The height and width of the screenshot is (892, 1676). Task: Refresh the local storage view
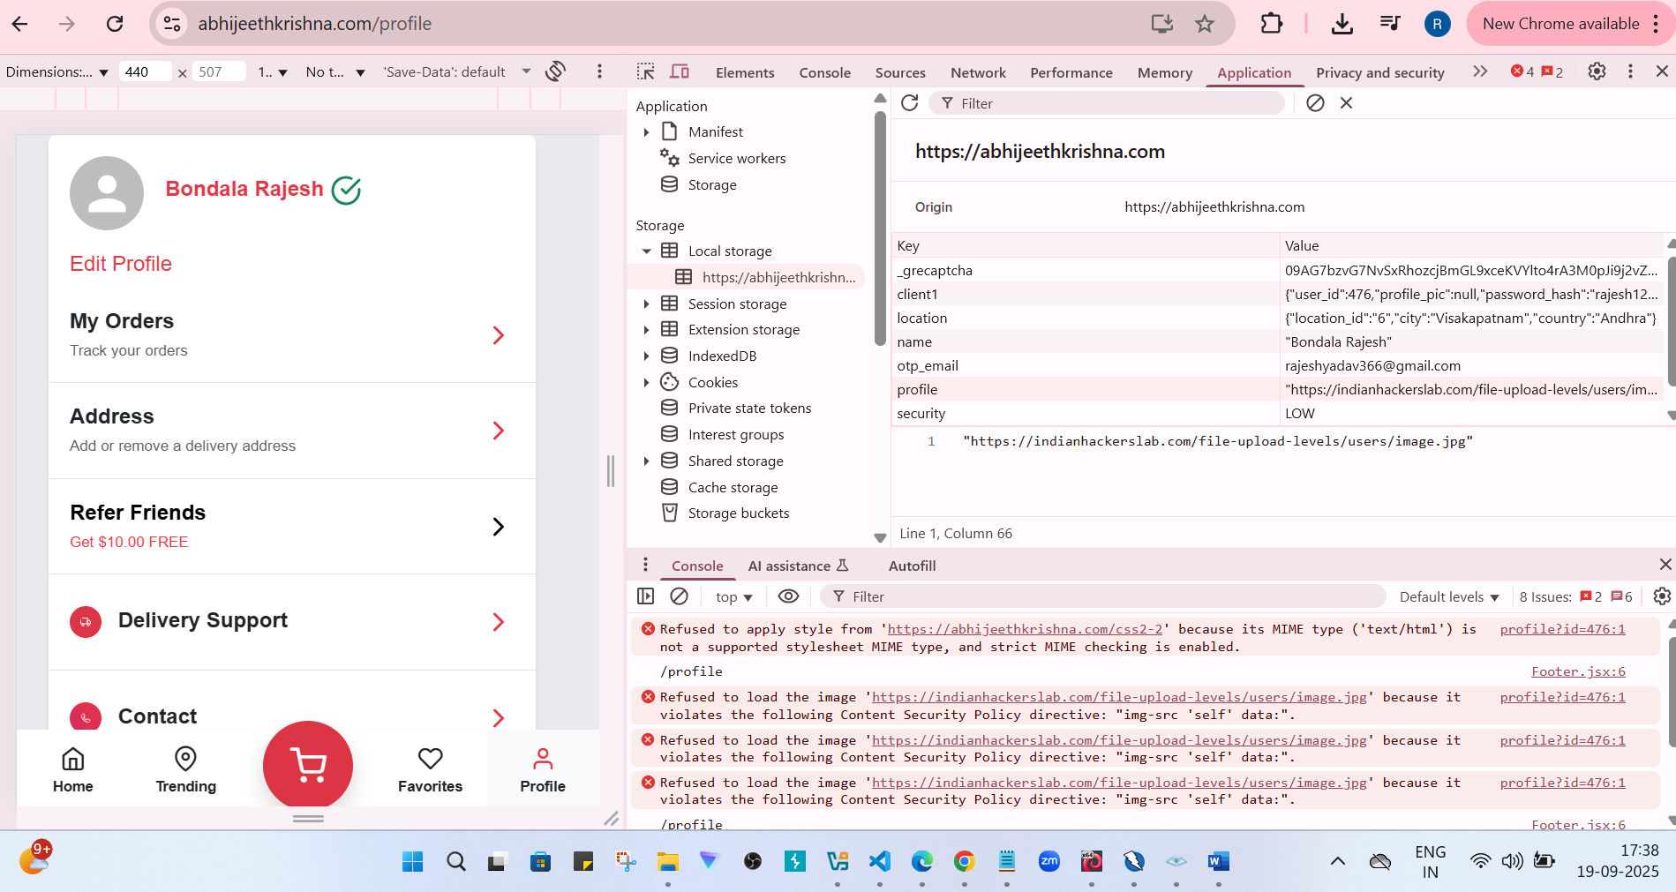(910, 103)
